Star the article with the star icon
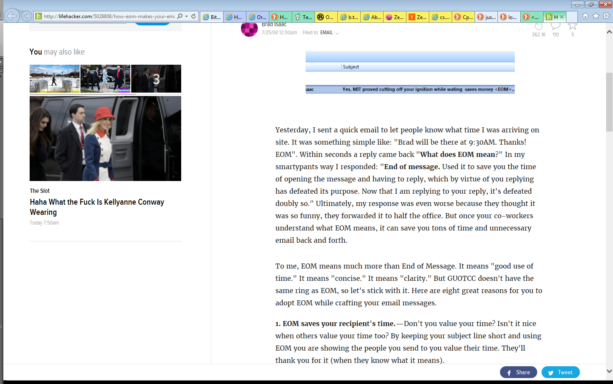Image resolution: width=613 pixels, height=384 pixels. point(572,26)
